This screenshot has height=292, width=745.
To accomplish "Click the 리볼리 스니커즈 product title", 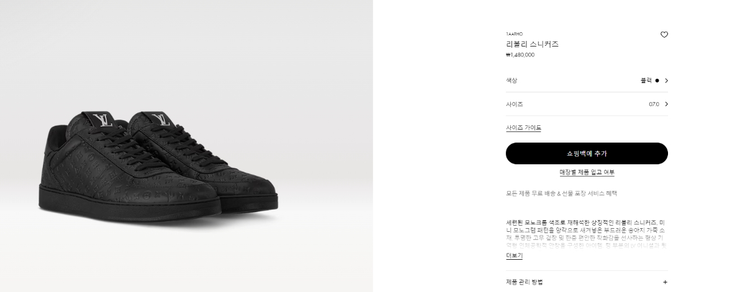I will (x=532, y=44).
